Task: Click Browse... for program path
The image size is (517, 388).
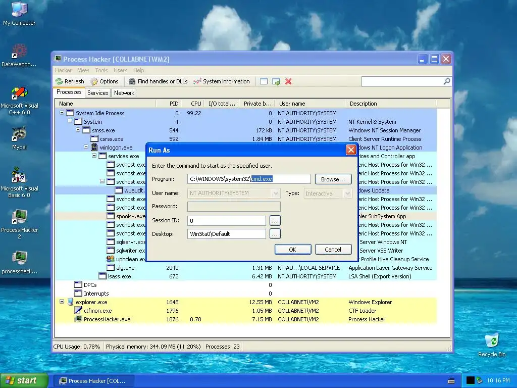Action: (x=333, y=179)
